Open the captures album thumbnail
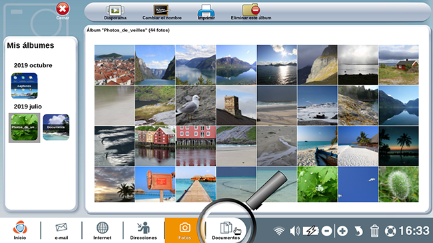The image size is (433, 243). (x=24, y=86)
